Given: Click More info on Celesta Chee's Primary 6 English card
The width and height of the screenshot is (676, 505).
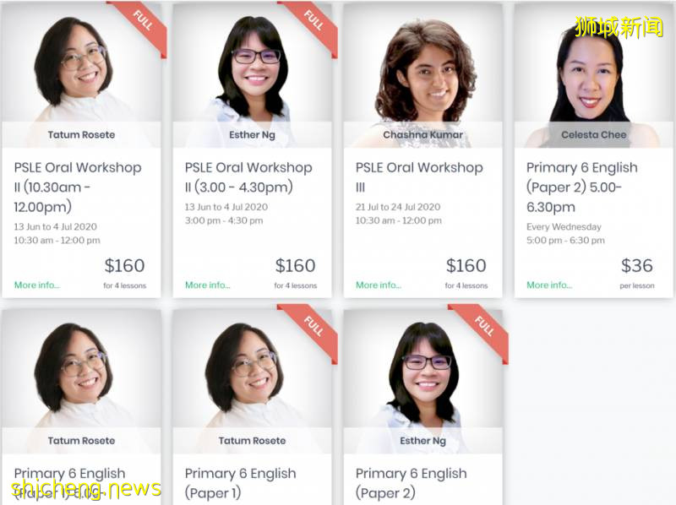Looking at the screenshot, I should (548, 285).
